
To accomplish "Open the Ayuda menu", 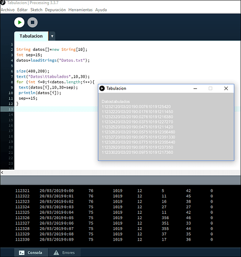I will point(101,10).
